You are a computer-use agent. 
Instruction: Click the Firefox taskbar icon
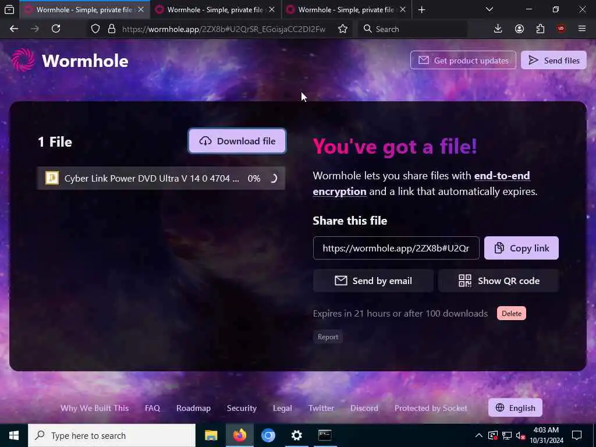click(239, 435)
